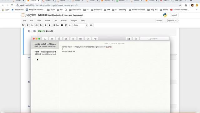
Task: Click the note date 'April 12, 2019' header
Action: point(114,44)
